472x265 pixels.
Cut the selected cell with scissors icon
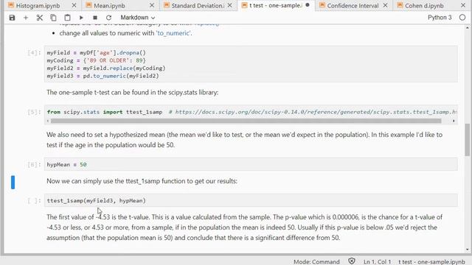pyautogui.click(x=39, y=18)
